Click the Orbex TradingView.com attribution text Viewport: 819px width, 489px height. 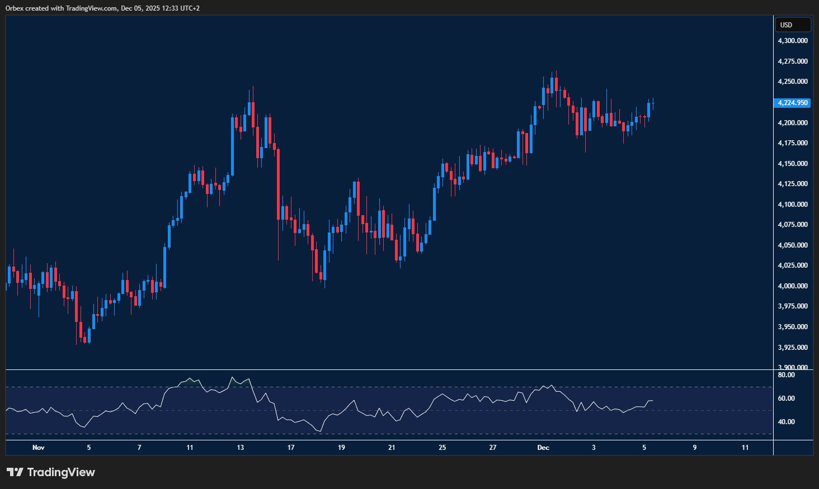tap(102, 8)
